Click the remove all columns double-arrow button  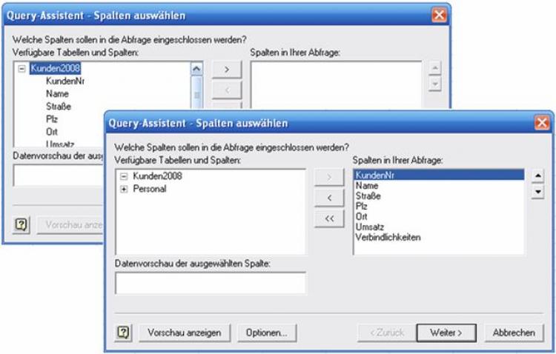329,218
